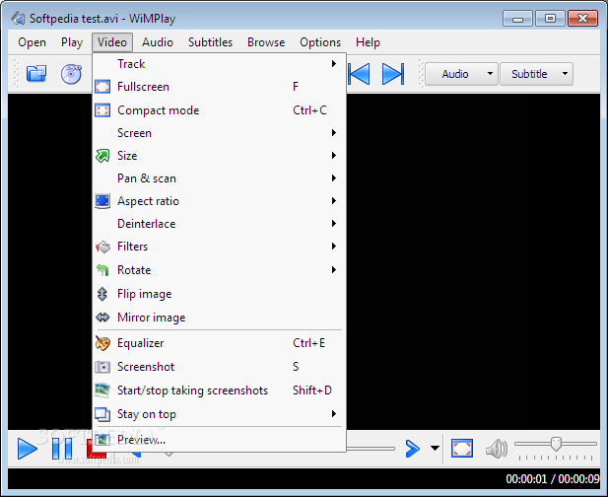This screenshot has width=608, height=497.
Task: Open Preview... entry text
Action: 141,439
